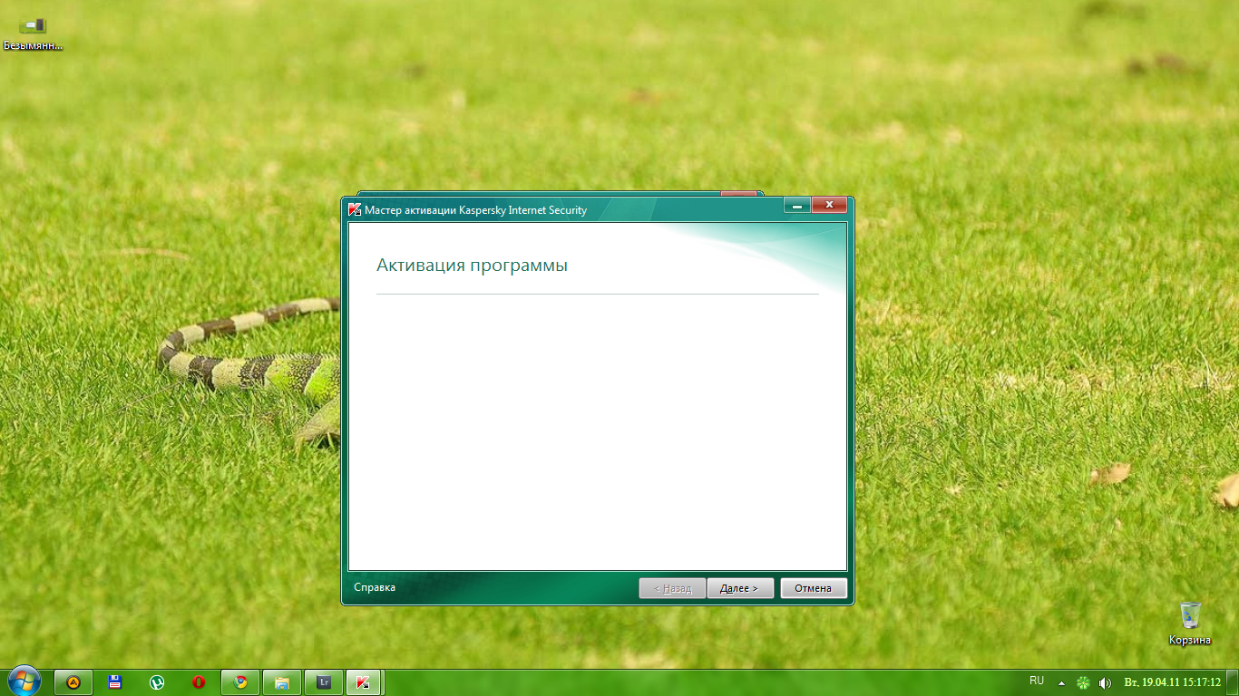Open uTorrent from the taskbar
The width and height of the screenshot is (1239, 696).
(157, 682)
